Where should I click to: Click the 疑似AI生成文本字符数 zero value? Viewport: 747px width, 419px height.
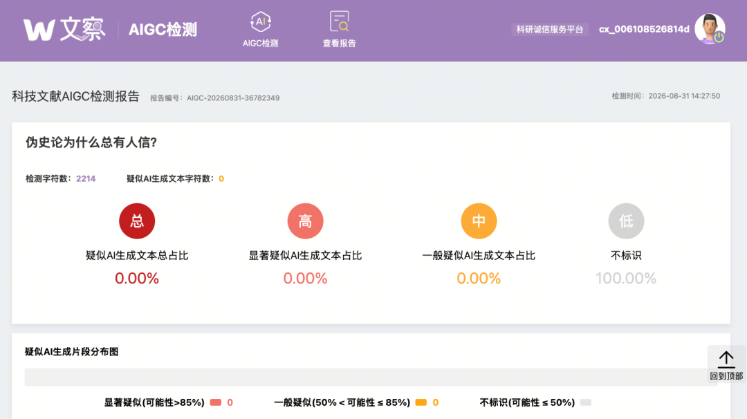[x=221, y=179]
